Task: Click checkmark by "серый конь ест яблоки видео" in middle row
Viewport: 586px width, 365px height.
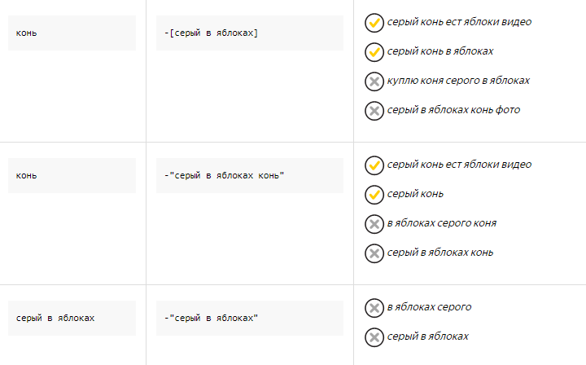Action: tap(374, 165)
